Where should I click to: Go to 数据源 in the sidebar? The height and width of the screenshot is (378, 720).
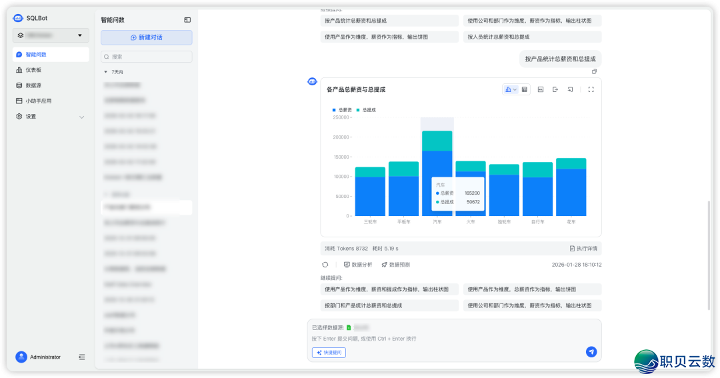pyautogui.click(x=33, y=85)
